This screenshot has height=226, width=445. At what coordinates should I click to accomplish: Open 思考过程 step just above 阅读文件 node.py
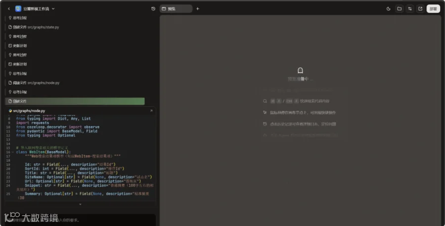17,74
